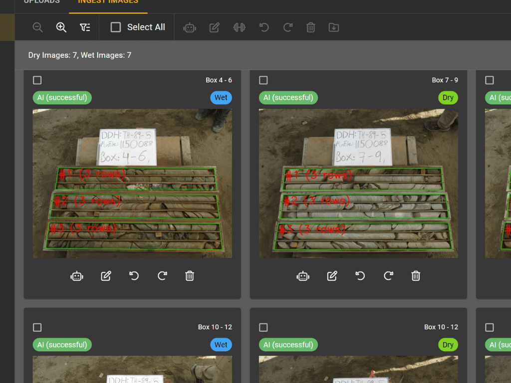
Task: Delete the Box 4 - 6 image with trash icon
Action: click(190, 276)
